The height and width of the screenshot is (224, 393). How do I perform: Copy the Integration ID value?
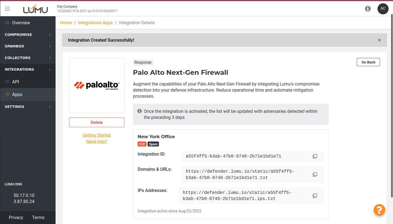[x=315, y=156]
